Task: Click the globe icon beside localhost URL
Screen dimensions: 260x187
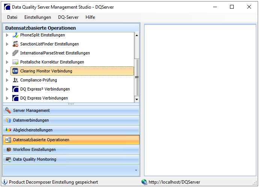Action: (144, 182)
